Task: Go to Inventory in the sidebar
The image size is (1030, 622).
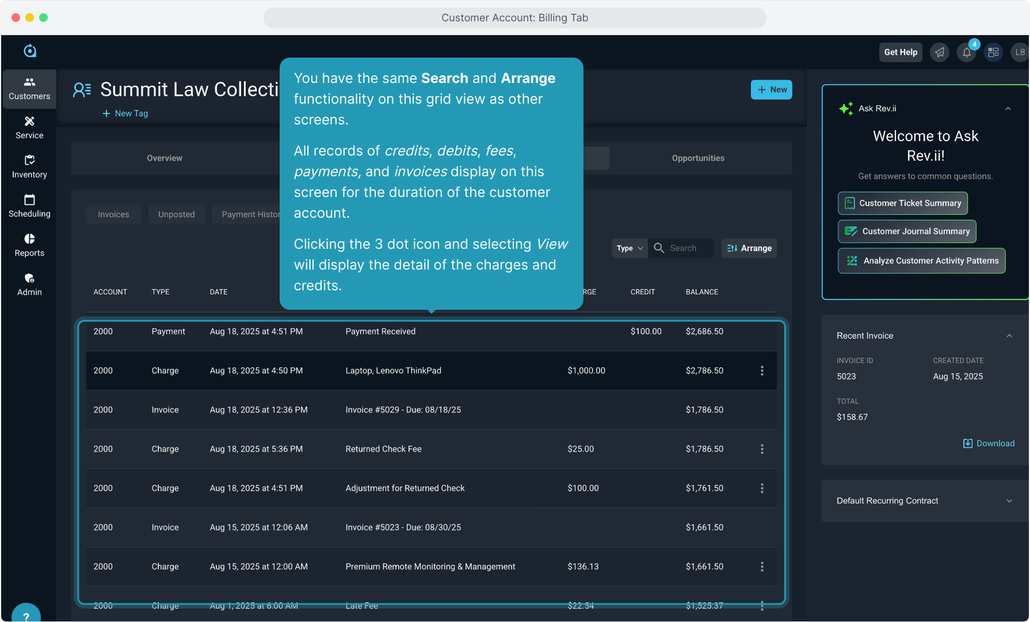Action: tap(29, 167)
